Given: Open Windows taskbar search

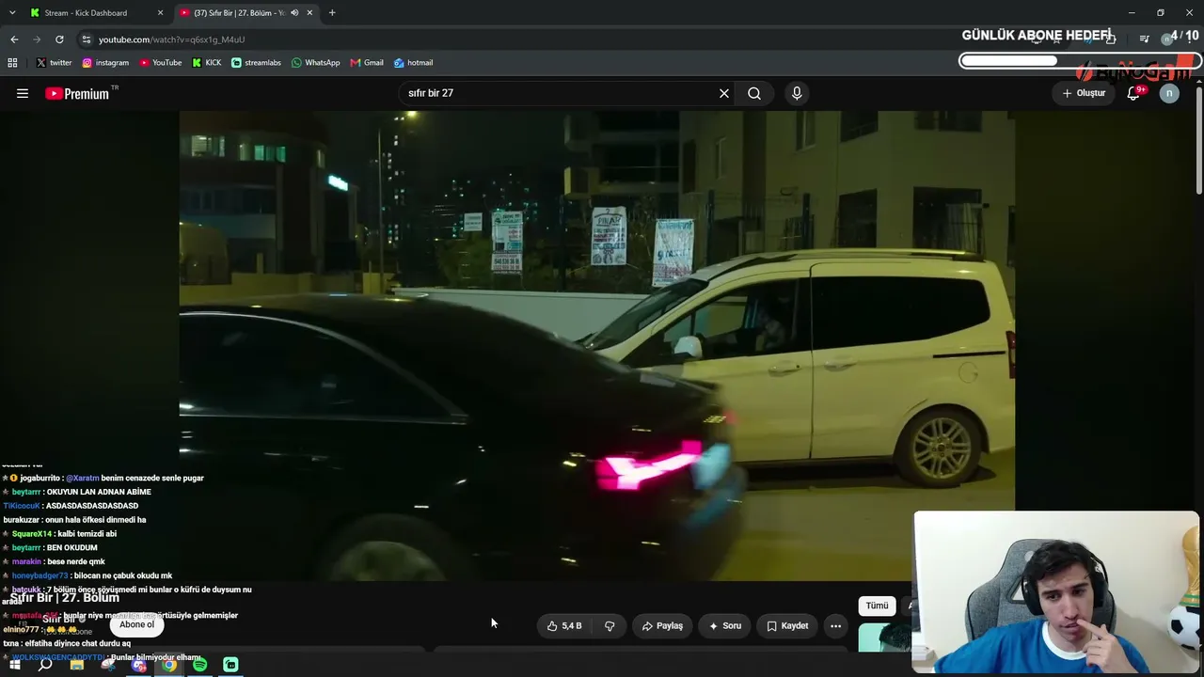Looking at the screenshot, I should [45, 665].
